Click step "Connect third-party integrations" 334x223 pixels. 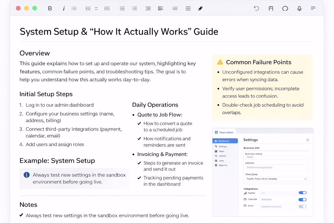pyautogui.click(x=74, y=132)
